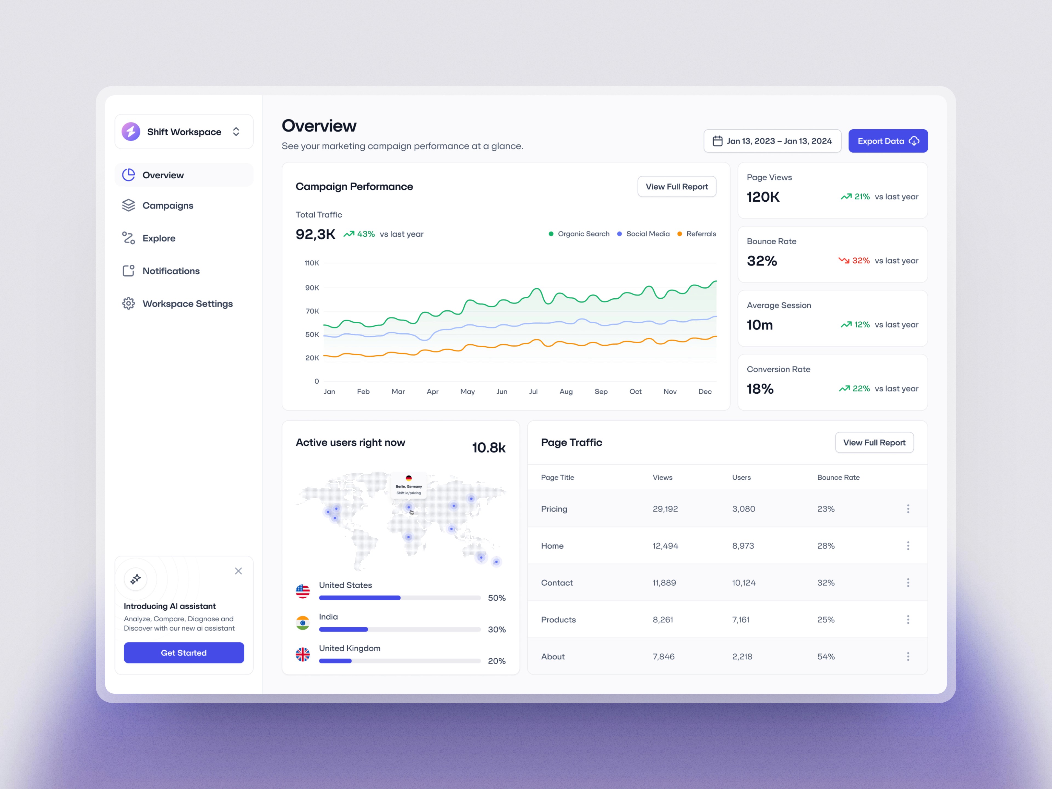Click the Germany flag on map tooltip
This screenshot has height=789, width=1052.
408,478
